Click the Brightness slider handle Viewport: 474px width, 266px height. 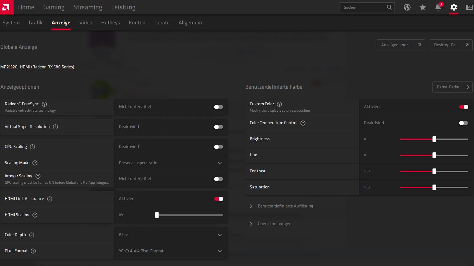pyautogui.click(x=434, y=139)
